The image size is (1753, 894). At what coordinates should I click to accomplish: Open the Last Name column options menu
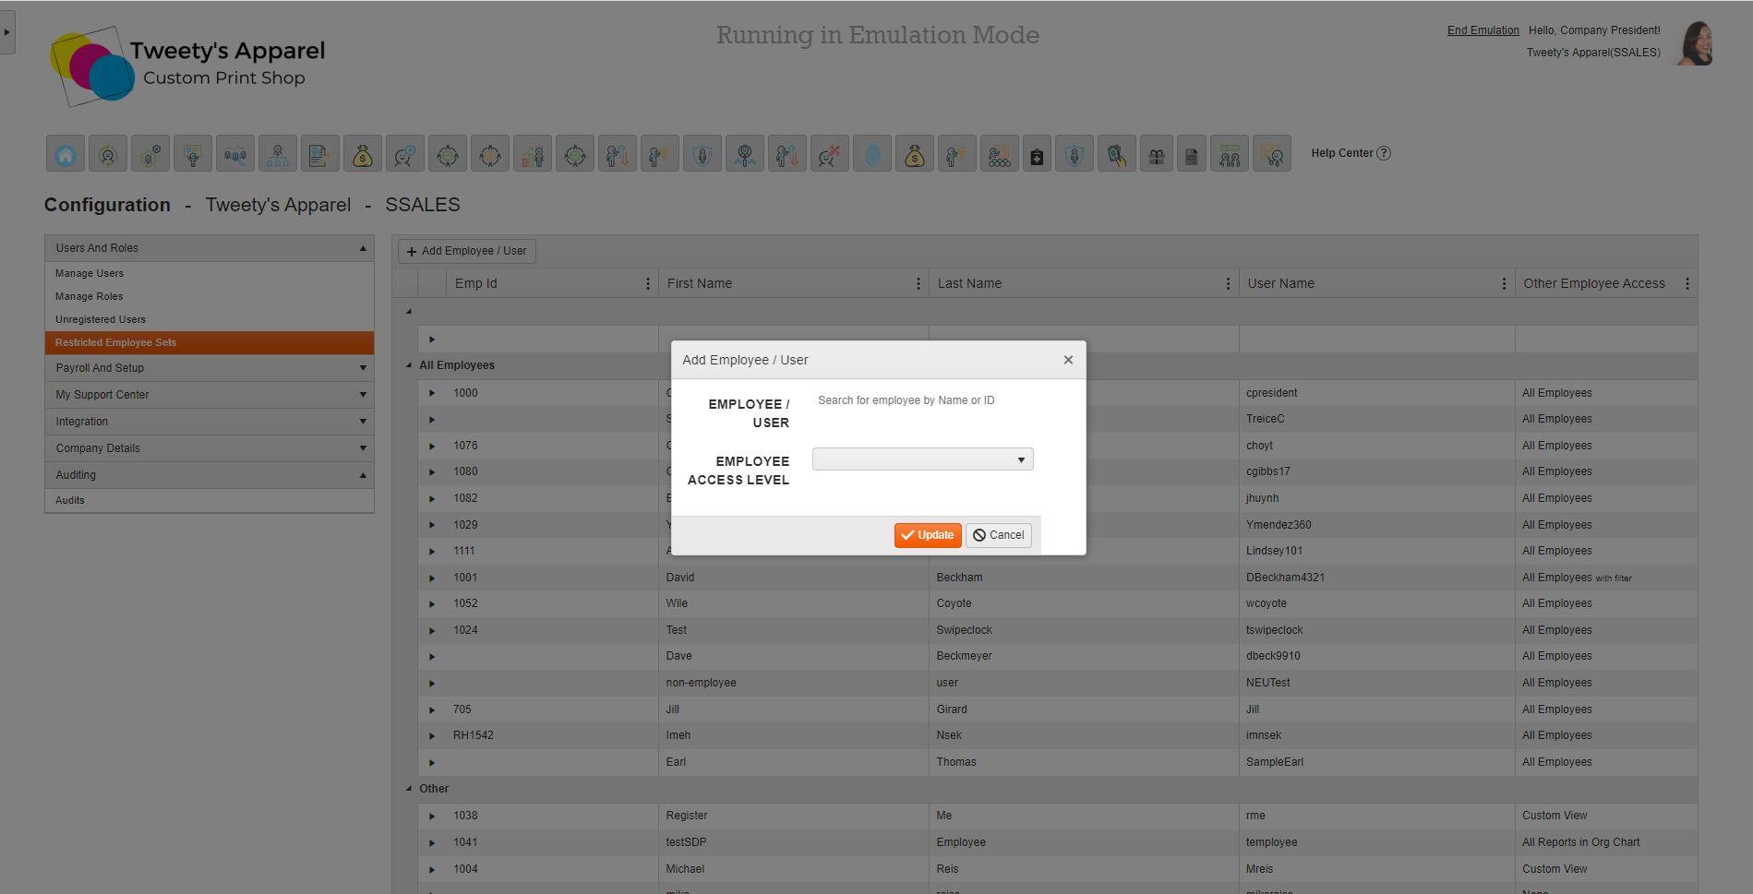[1228, 284]
